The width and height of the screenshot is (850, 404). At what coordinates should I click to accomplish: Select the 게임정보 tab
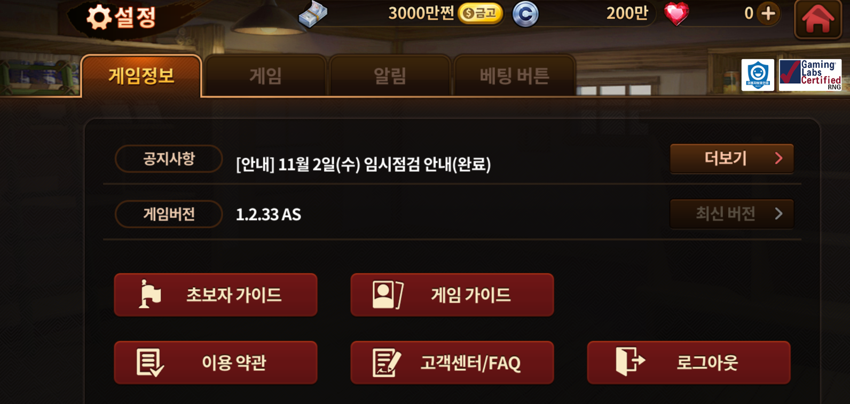[141, 76]
